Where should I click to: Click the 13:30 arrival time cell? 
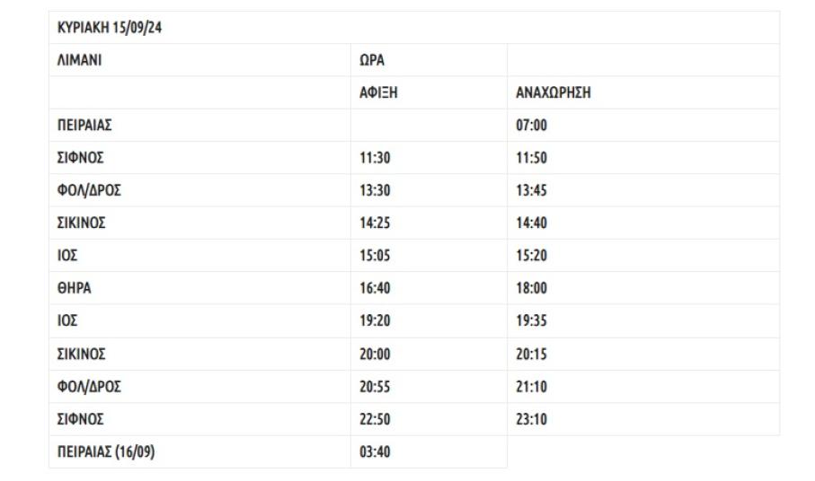[x=373, y=190]
